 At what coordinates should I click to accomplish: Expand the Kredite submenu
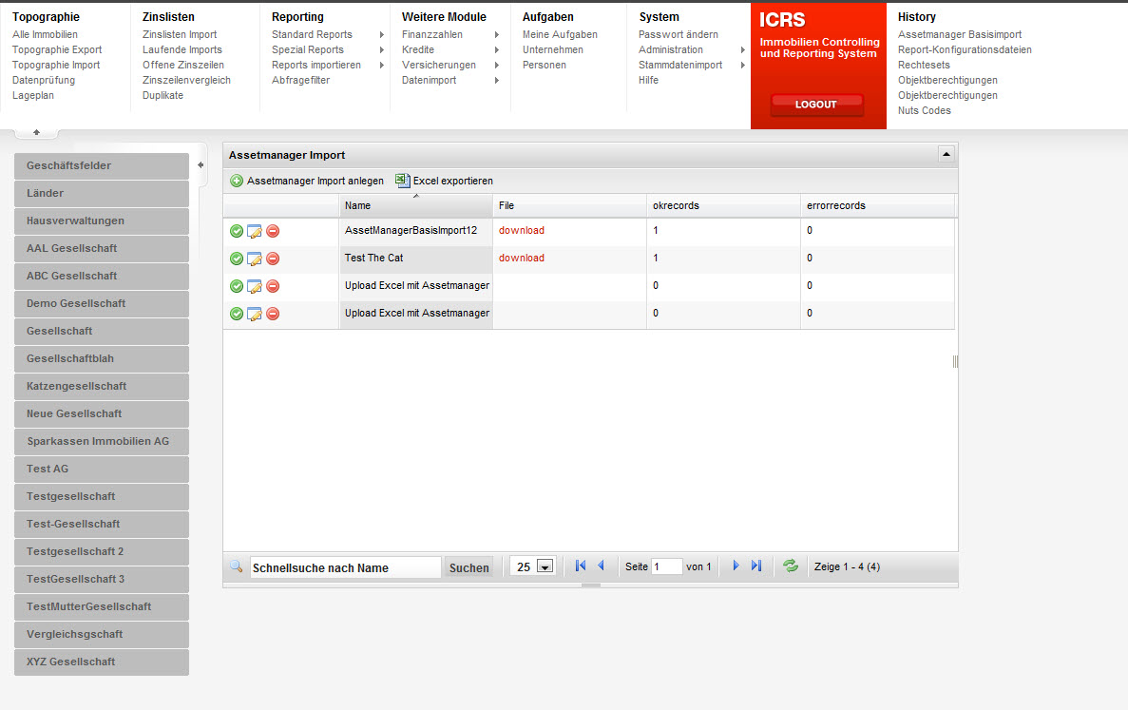tap(497, 49)
